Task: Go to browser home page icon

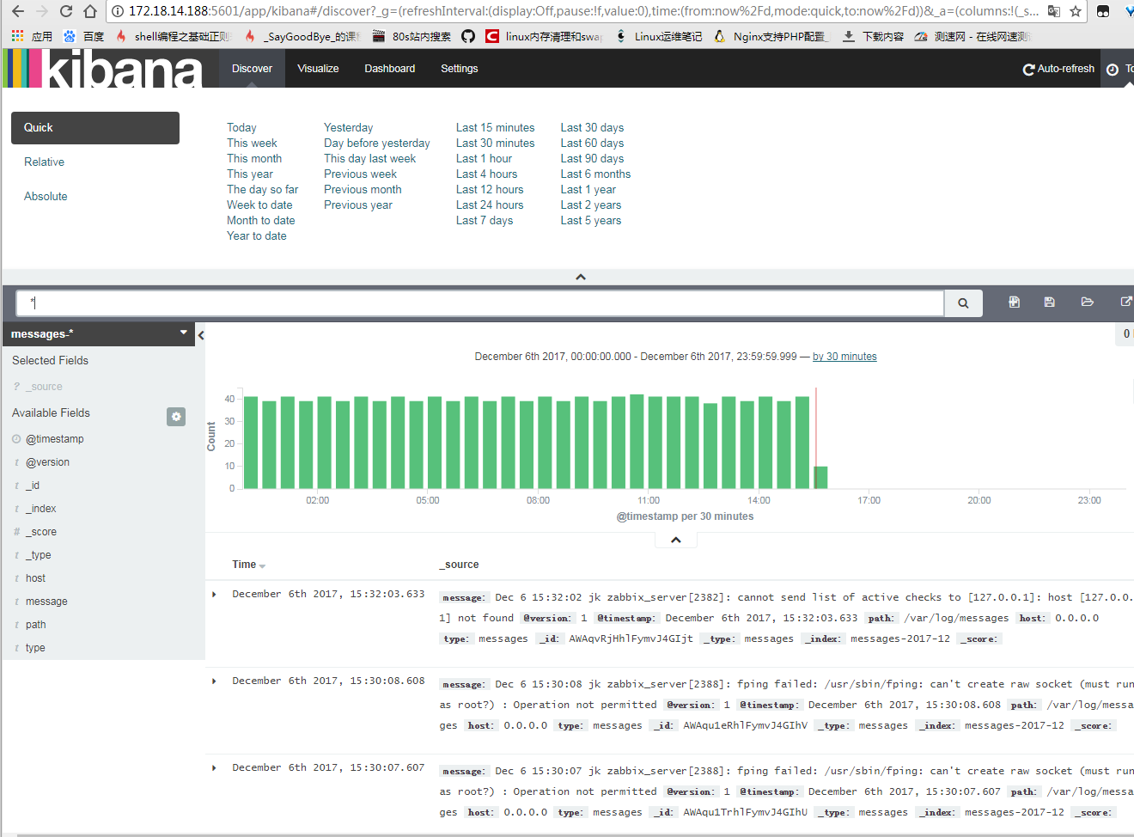Action: (90, 12)
